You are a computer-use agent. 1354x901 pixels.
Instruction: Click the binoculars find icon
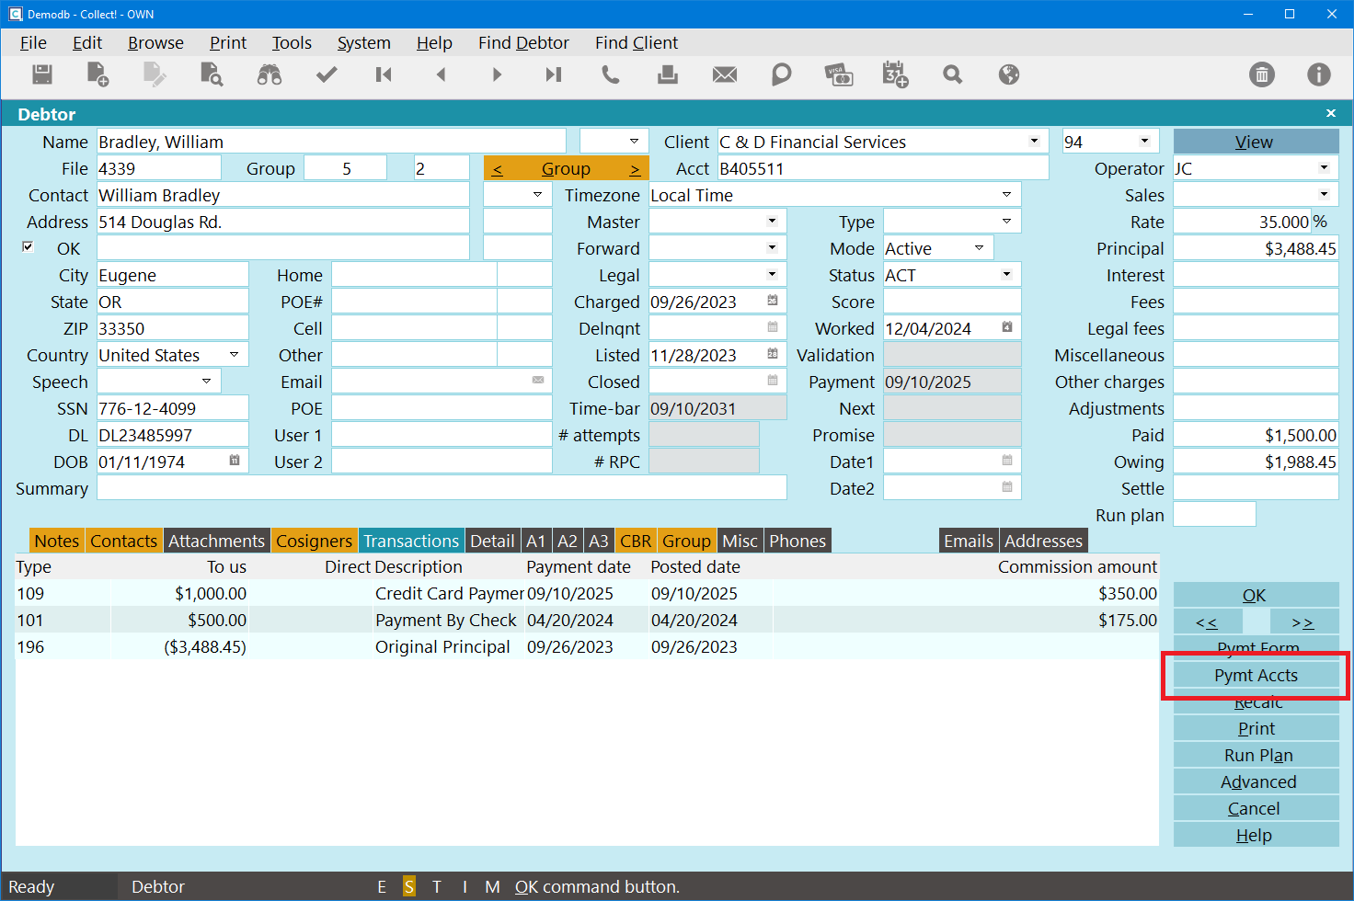(270, 74)
